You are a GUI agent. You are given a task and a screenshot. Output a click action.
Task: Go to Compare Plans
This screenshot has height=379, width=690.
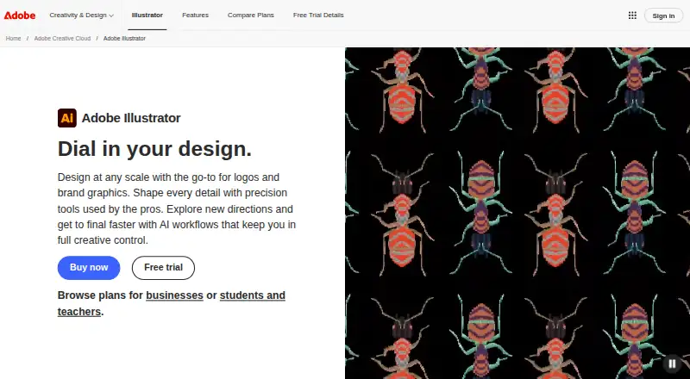251,16
